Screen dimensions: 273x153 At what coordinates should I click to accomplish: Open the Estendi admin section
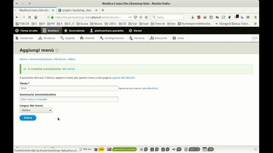[87, 38]
